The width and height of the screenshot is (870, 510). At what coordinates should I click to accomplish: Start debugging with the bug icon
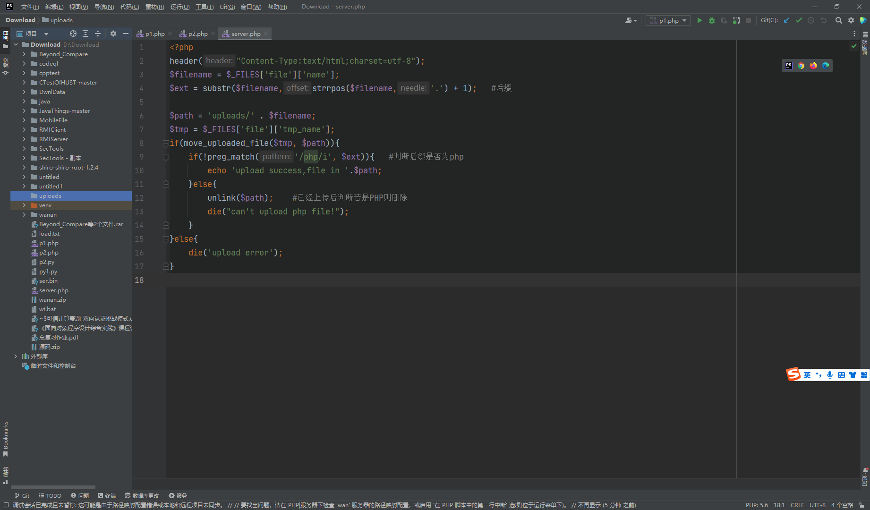click(712, 20)
